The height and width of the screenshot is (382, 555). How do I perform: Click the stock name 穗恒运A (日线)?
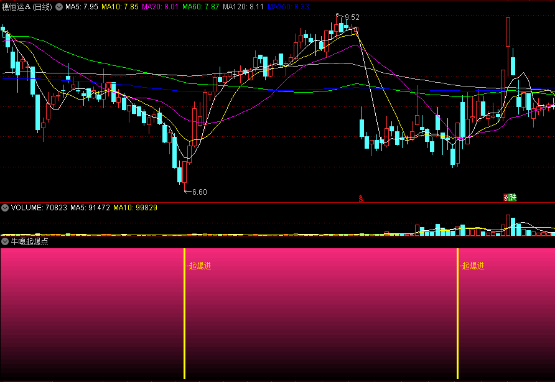click(27, 7)
